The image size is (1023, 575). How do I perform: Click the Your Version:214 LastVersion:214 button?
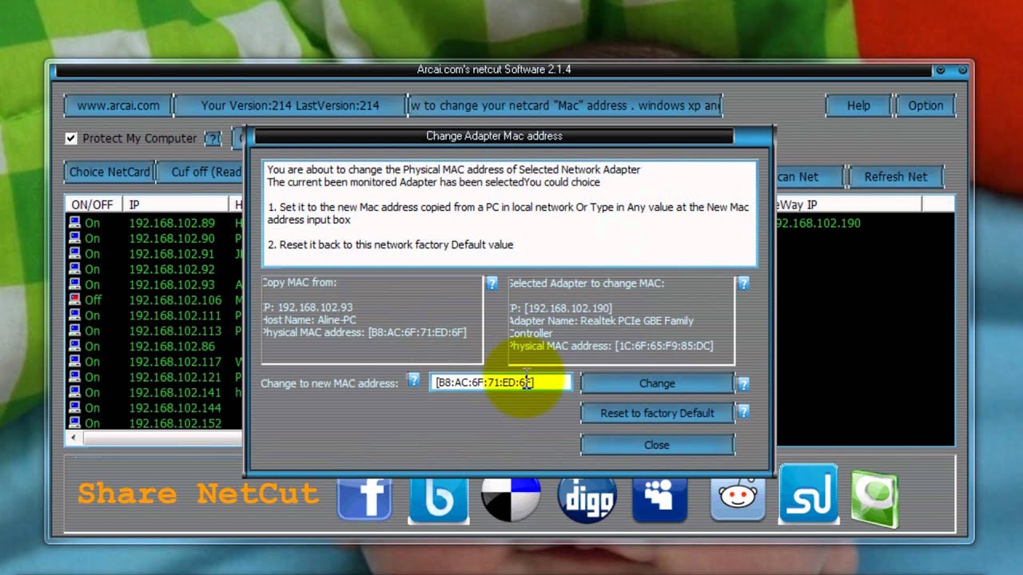pos(290,105)
